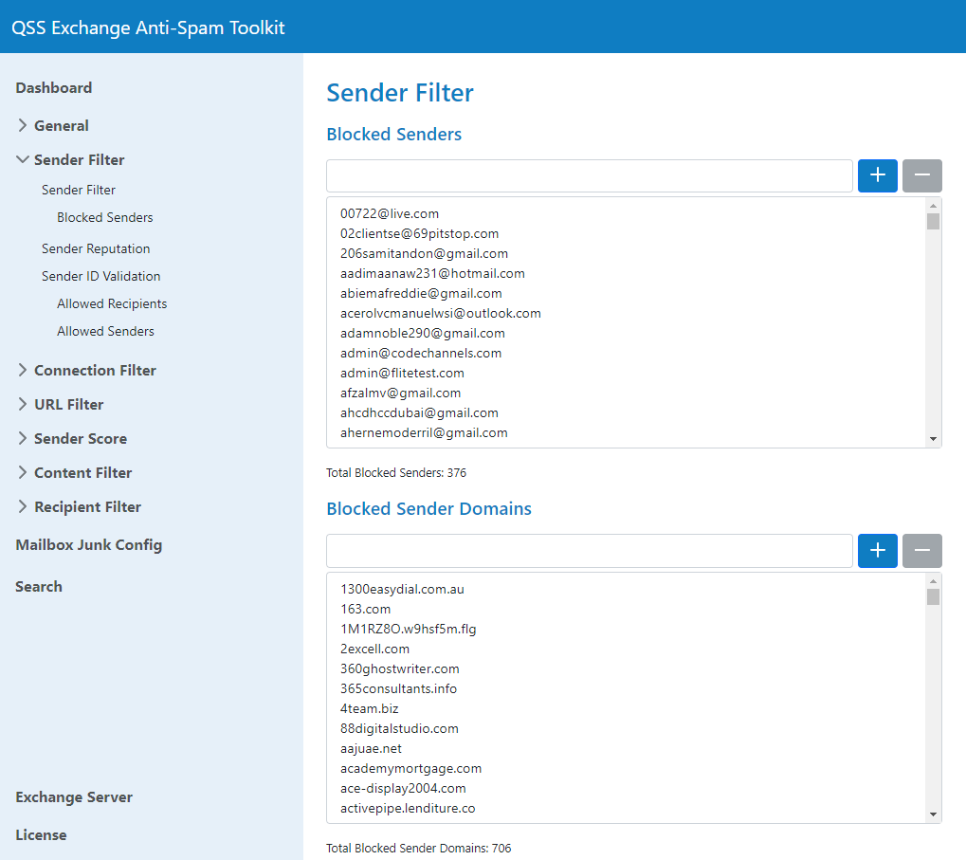Viewport: 966px width, 860px height.
Task: Expand the General section chevron
Action: click(22, 126)
